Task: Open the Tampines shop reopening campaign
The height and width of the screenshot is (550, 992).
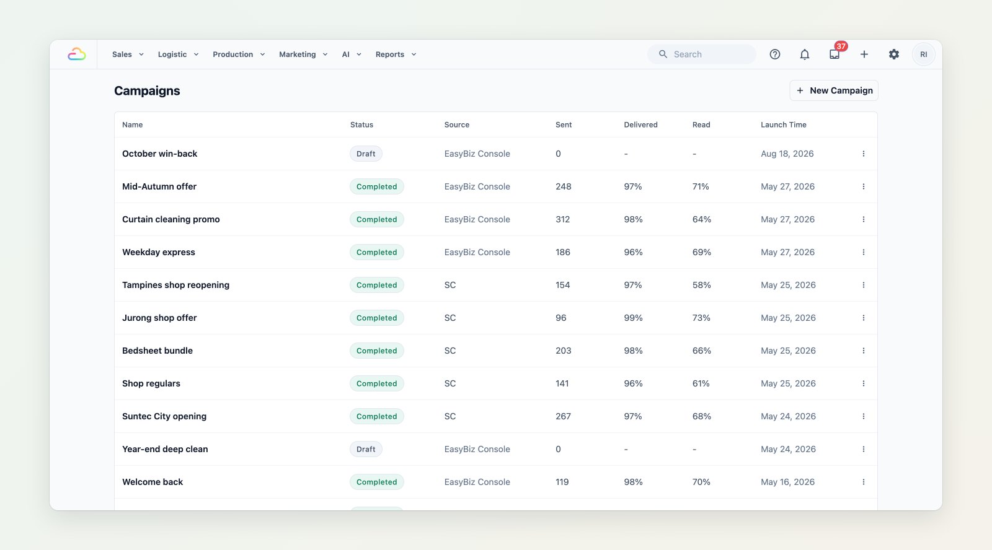Action: (x=175, y=285)
